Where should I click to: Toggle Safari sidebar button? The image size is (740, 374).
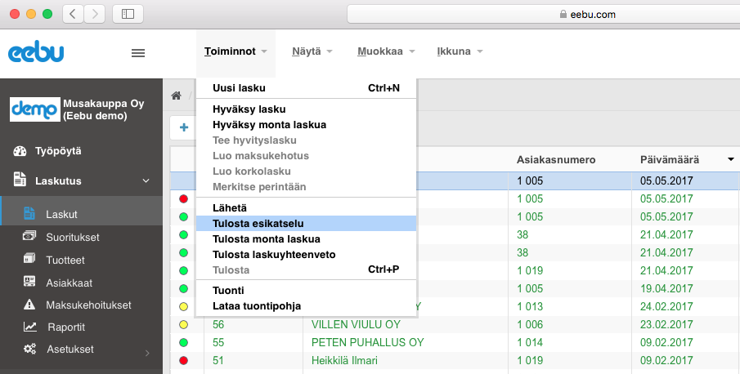pos(128,14)
